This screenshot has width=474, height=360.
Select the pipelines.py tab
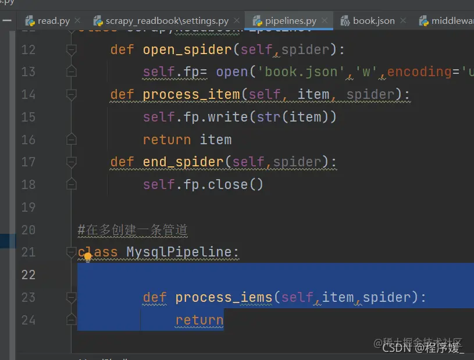(290, 21)
